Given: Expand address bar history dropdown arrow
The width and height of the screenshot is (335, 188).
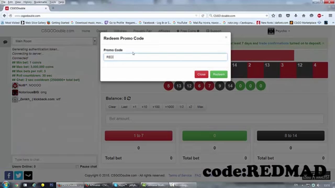Looking at the screenshot, I should [196, 16].
